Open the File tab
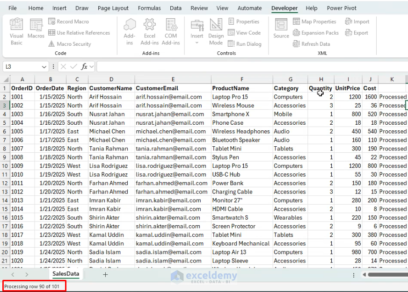Viewport: 408px width, 292px height. [13, 8]
